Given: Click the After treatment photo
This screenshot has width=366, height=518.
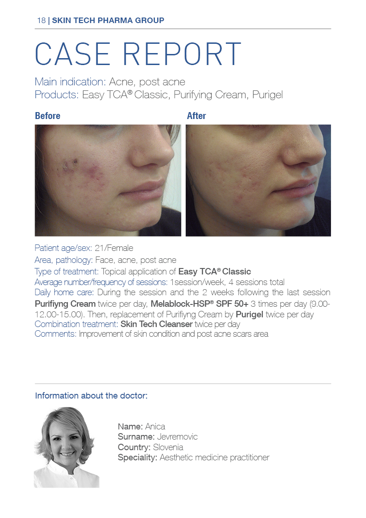Looking at the screenshot, I should 259,180.
